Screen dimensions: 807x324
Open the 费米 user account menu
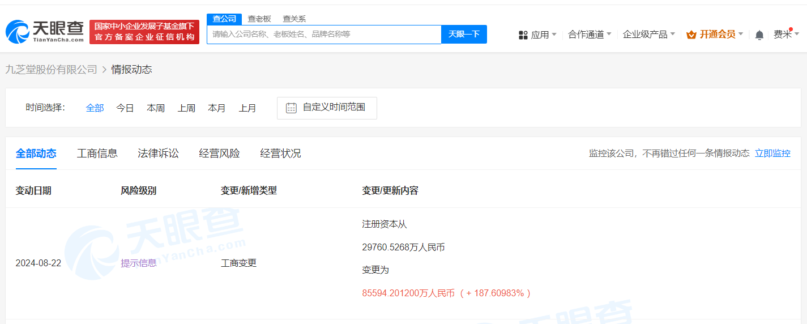[x=786, y=35]
